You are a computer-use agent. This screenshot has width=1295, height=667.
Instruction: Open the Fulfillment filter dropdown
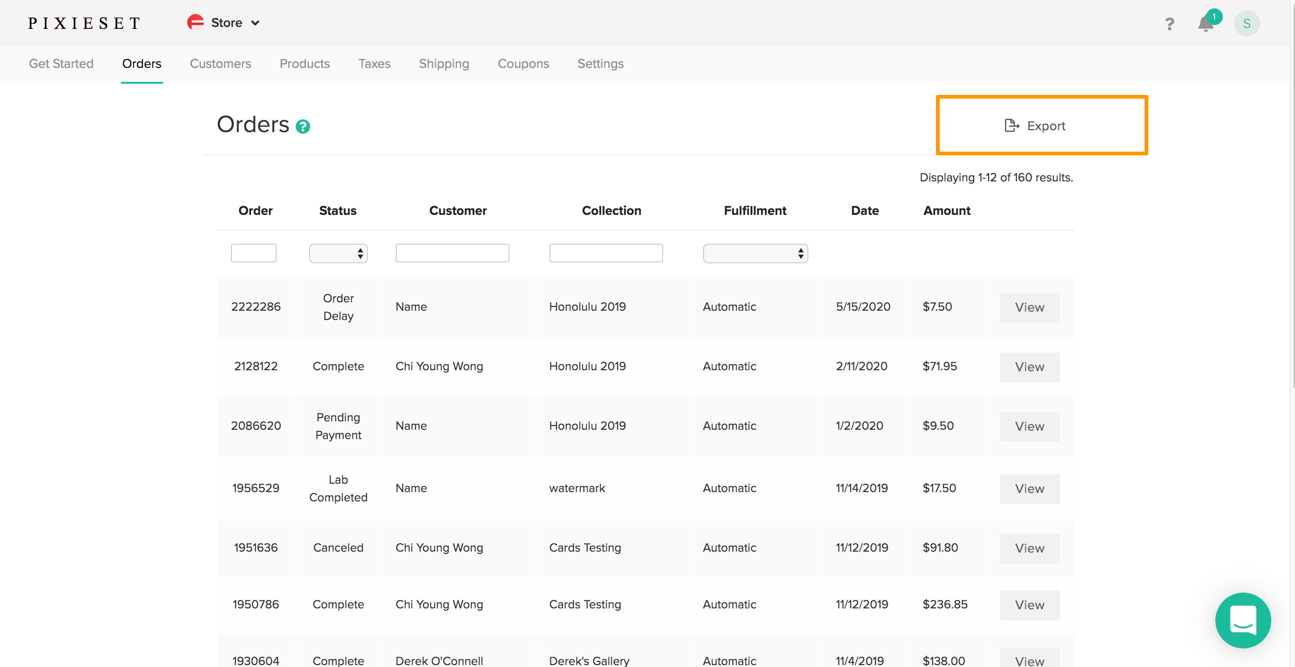755,253
